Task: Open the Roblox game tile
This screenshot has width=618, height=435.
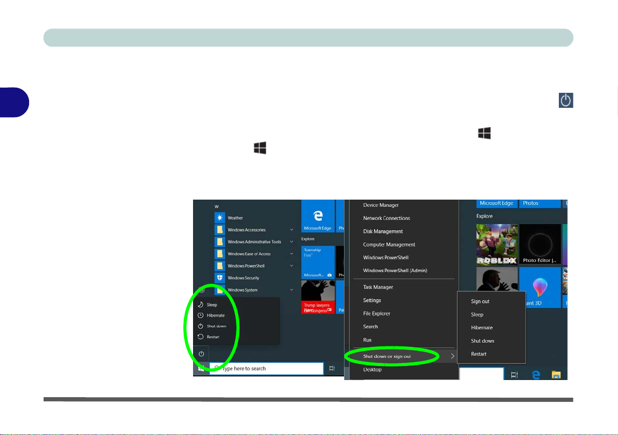Action: coord(497,245)
